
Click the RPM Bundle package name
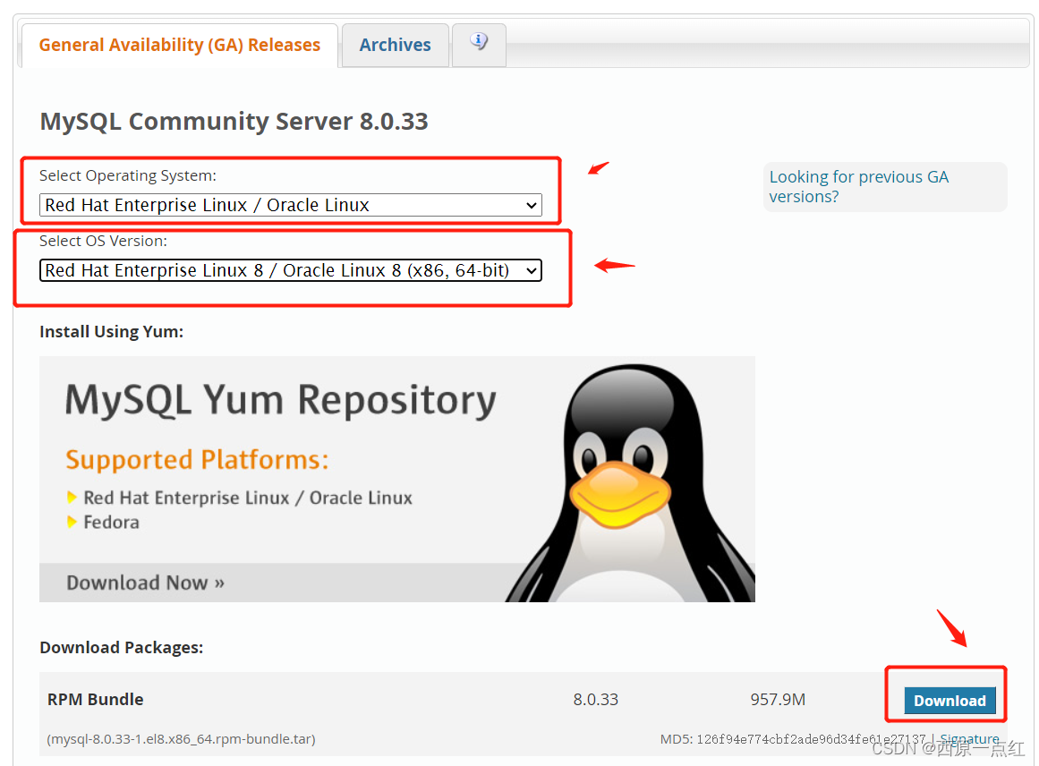click(x=96, y=700)
